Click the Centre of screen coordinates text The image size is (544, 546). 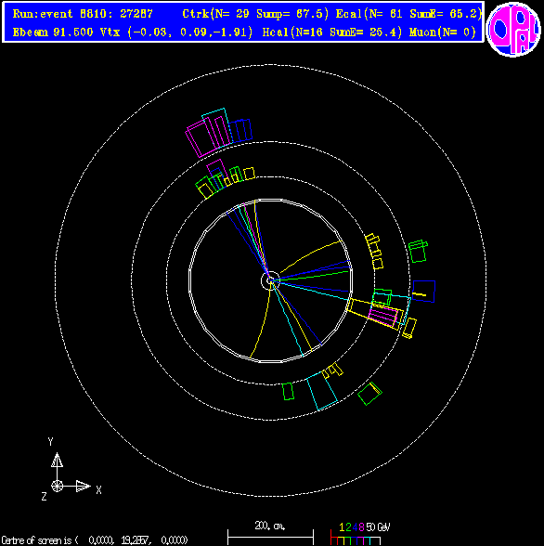95,540
